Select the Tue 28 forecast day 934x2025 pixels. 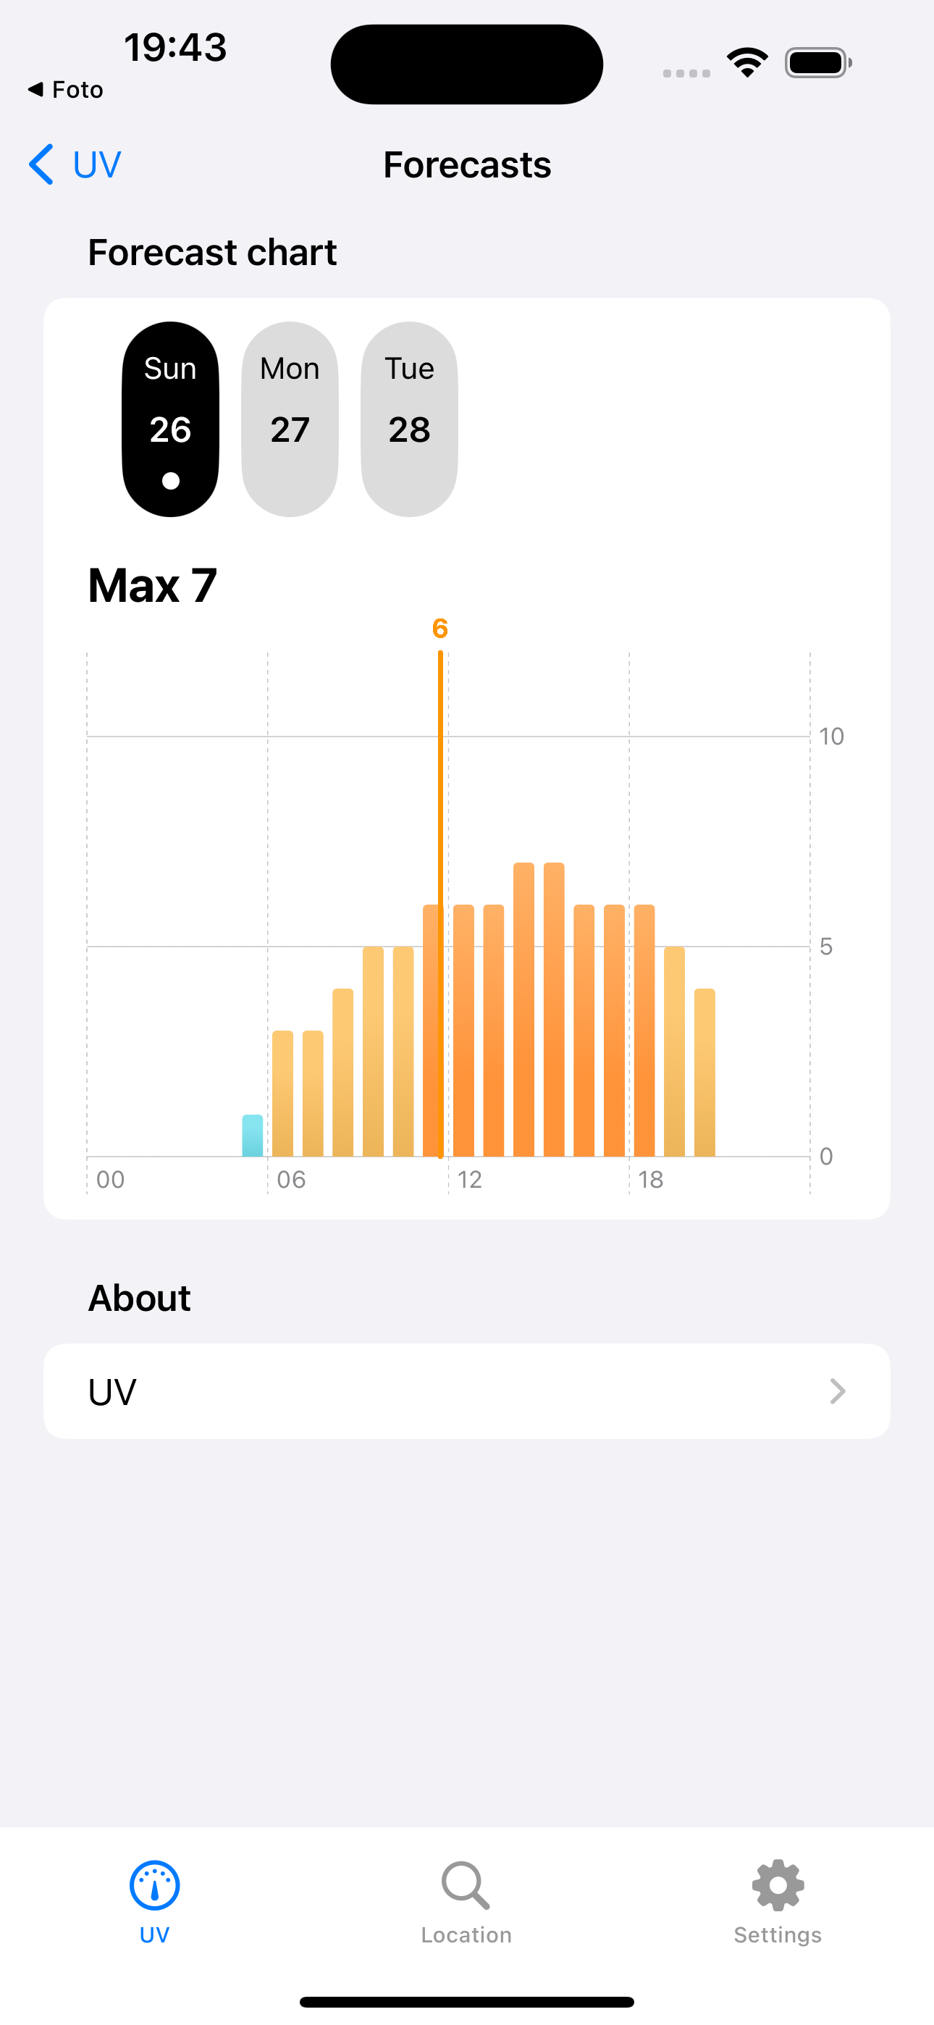[408, 416]
